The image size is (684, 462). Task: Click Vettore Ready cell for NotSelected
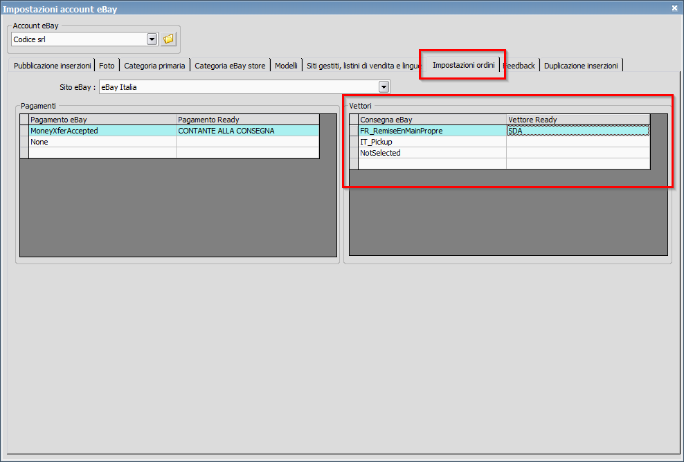(x=578, y=153)
